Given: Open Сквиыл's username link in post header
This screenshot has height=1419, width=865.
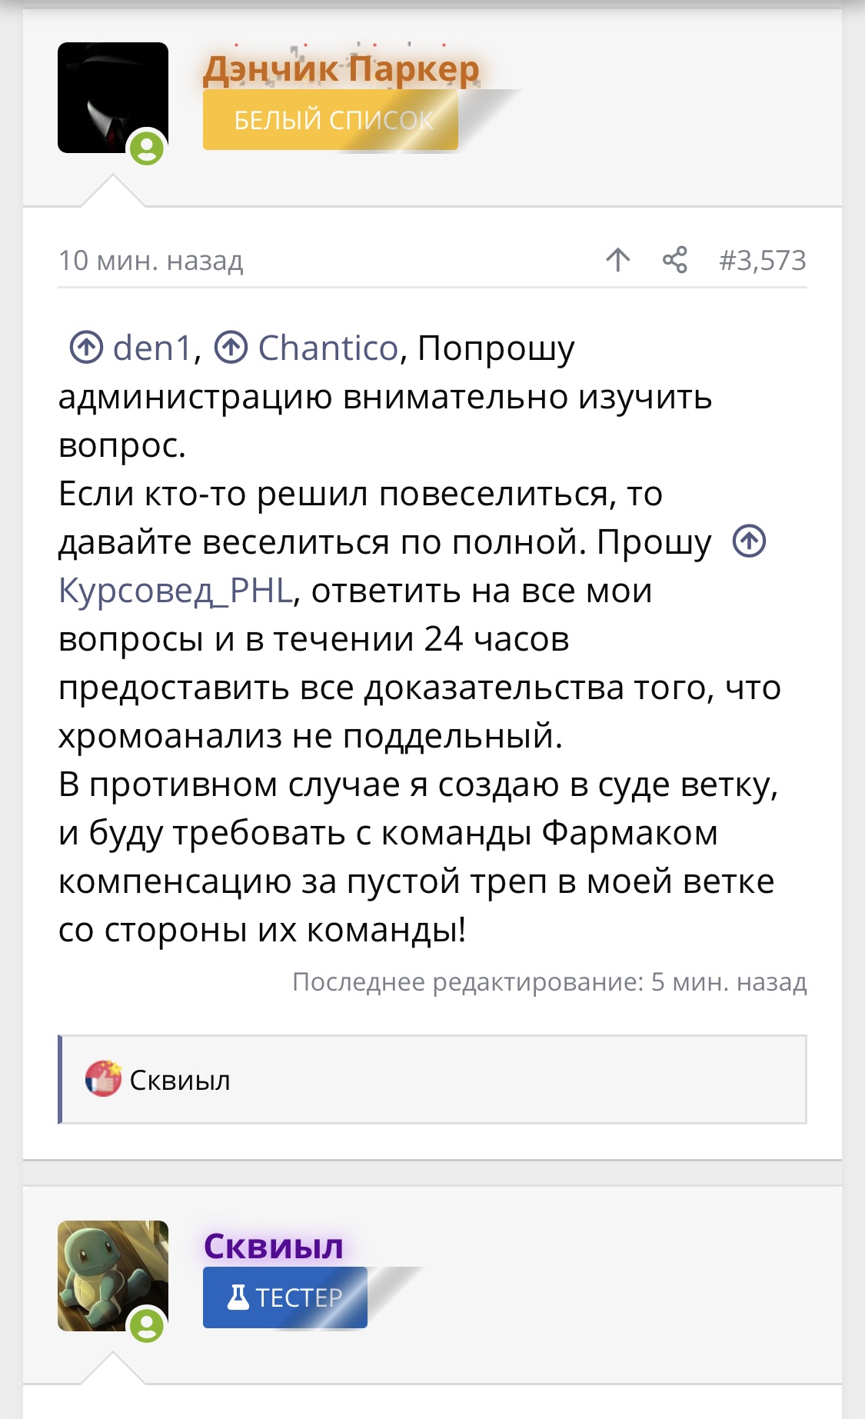Looking at the screenshot, I should (x=273, y=1246).
